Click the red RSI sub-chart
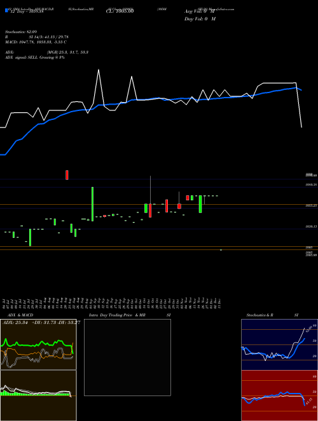 [x=279, y=395]
